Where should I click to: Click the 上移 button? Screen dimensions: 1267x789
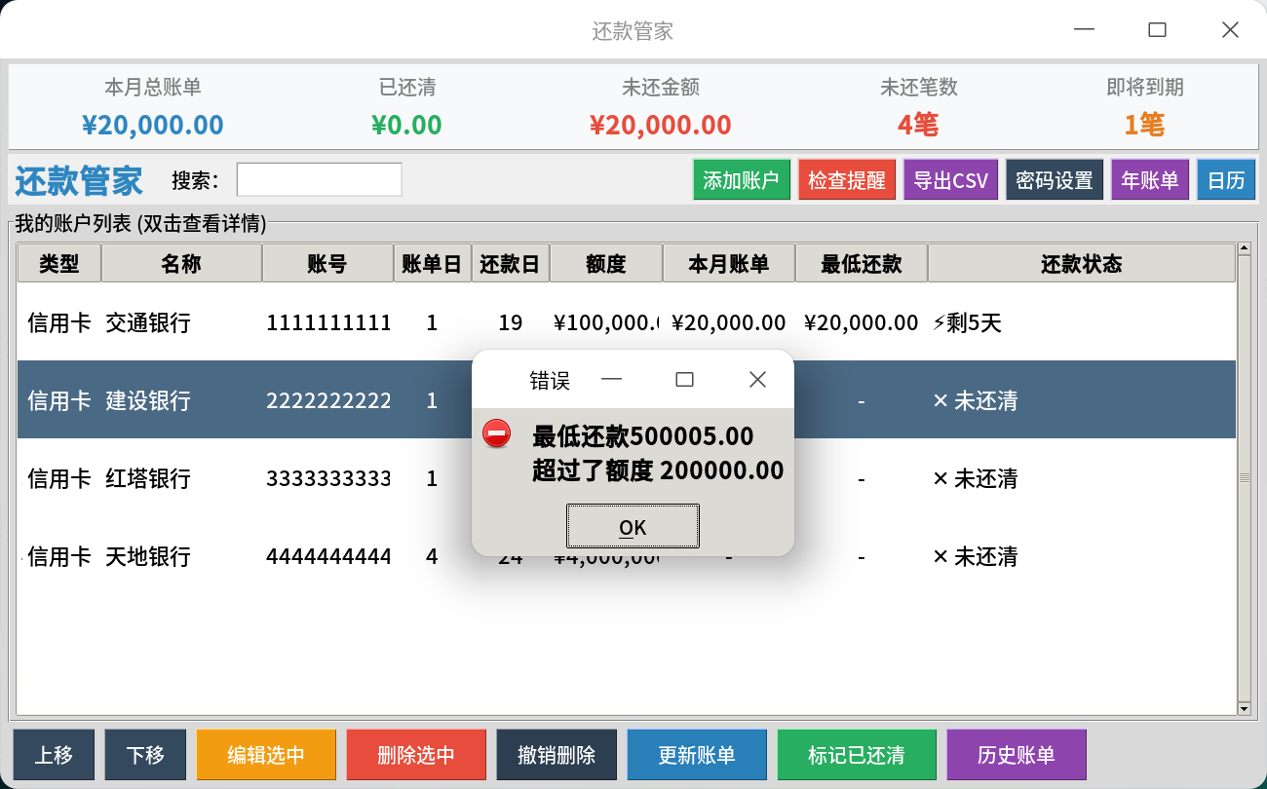[55, 755]
